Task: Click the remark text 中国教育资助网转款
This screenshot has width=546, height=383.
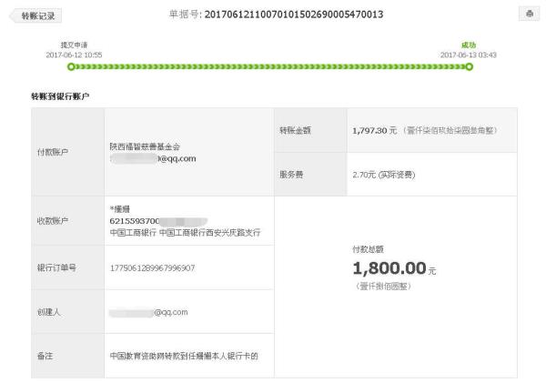Action: 184,357
